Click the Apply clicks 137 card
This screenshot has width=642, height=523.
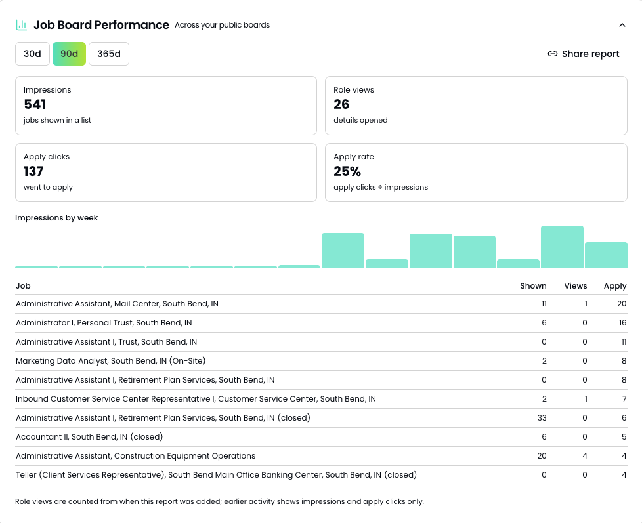tap(166, 173)
